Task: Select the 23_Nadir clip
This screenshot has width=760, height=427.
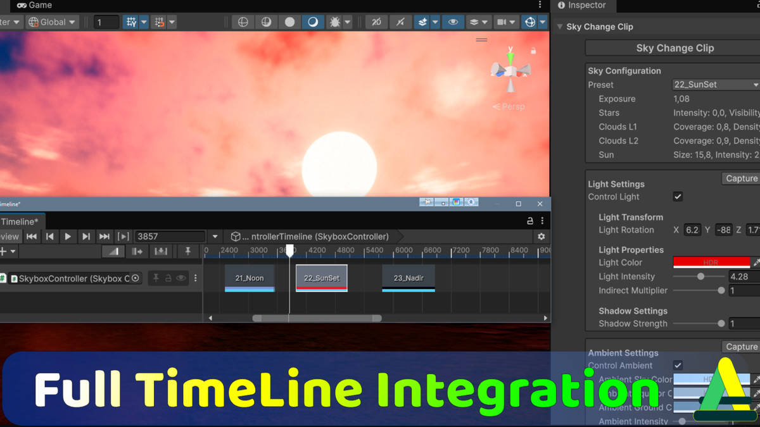Action: click(x=408, y=278)
